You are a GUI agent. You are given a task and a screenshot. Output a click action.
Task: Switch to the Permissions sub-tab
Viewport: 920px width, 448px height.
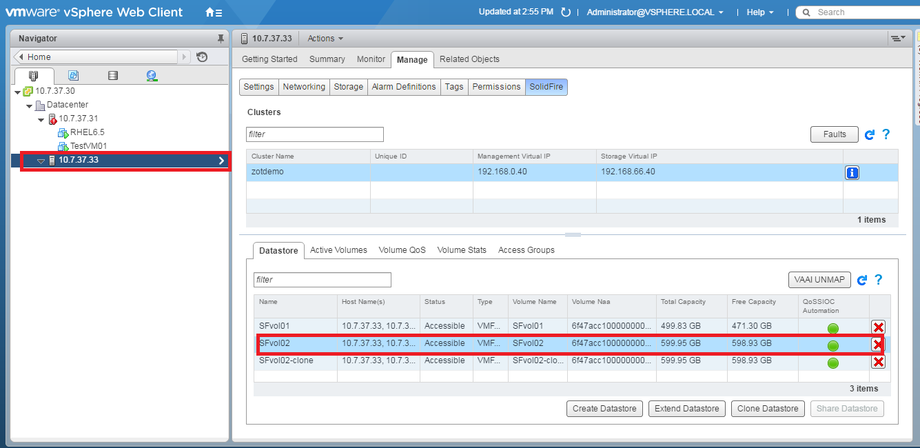pos(496,87)
